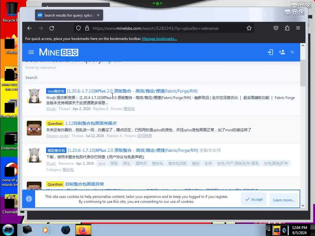The image size is (315, 236).
Task: Reload the page with the refresh icon
Action: (x=52, y=28)
